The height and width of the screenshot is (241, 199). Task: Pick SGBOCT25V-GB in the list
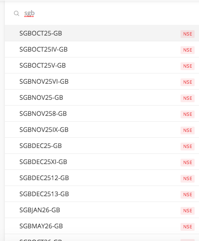pos(102,65)
